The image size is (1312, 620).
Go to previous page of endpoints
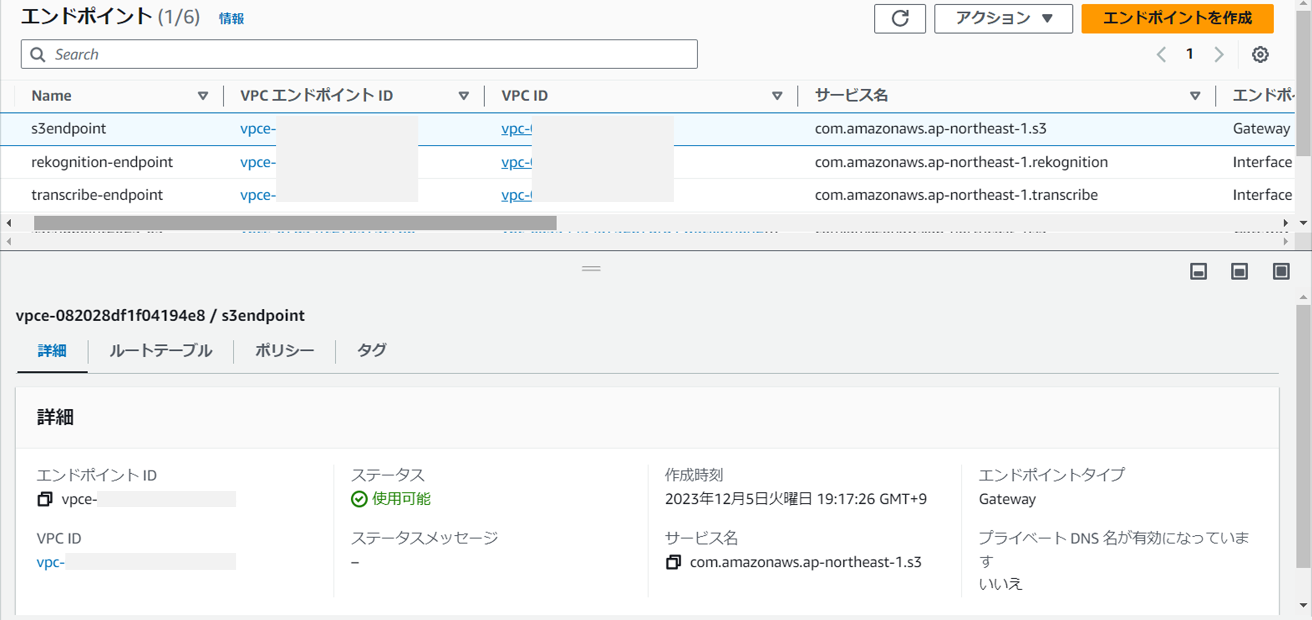point(1161,55)
